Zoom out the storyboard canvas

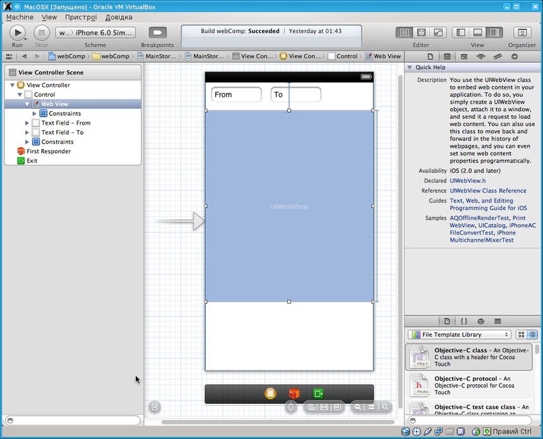358,407
